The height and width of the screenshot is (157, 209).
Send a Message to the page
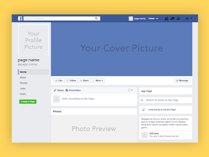(x=182, y=80)
